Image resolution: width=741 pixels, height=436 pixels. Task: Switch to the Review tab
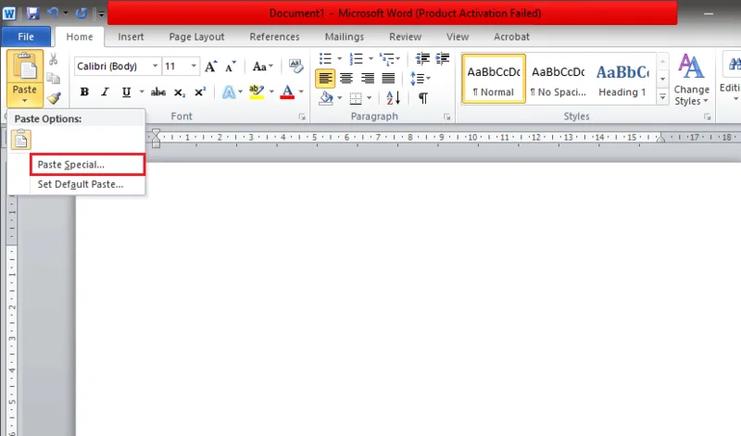coord(405,37)
